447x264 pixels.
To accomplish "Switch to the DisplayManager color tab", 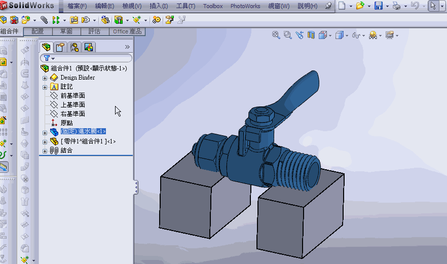I will point(89,47).
